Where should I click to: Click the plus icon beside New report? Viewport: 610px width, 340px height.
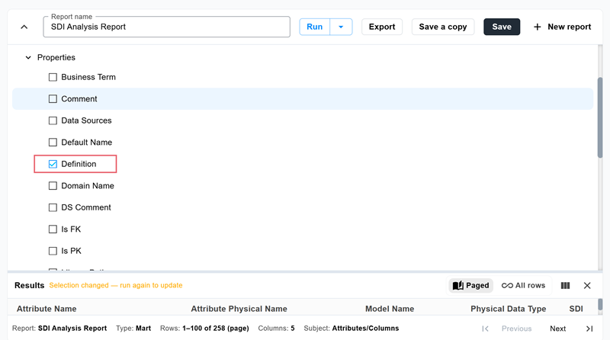point(538,27)
